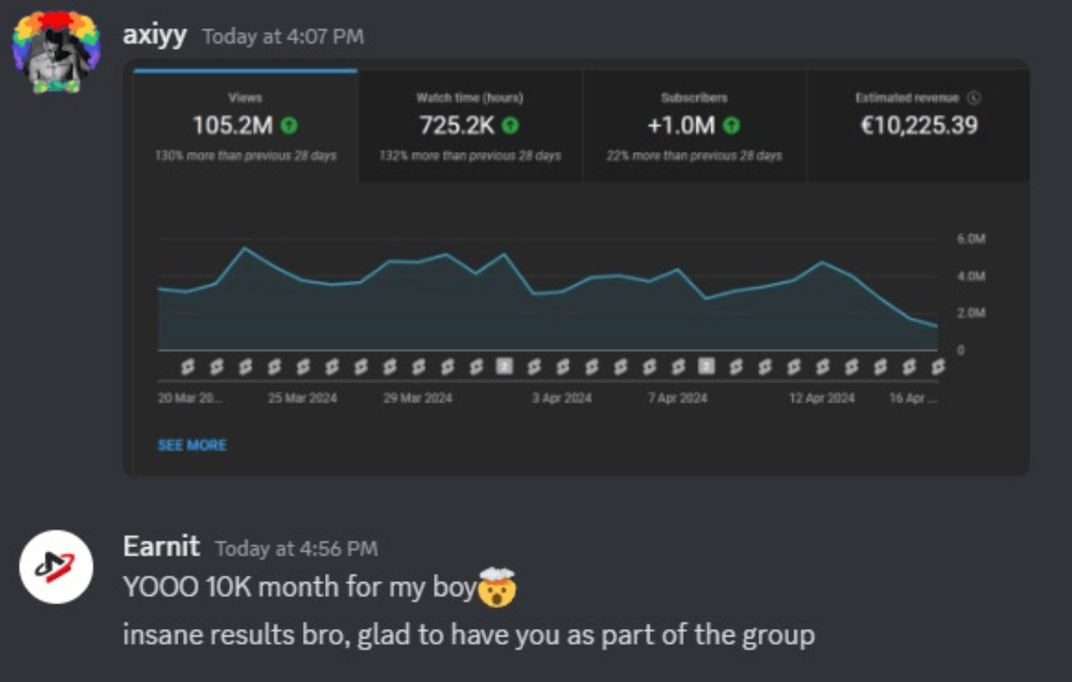Select timeline marker numbered 2
Viewport: 1072px width, 682px height.
click(505, 366)
